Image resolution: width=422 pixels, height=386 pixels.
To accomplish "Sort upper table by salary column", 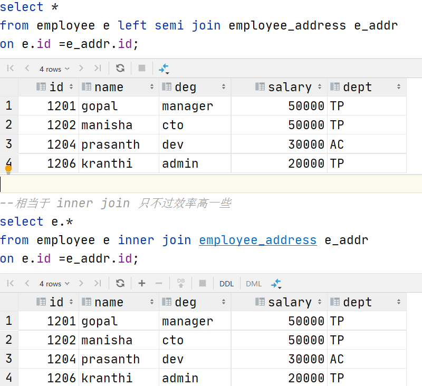I will click(x=320, y=87).
